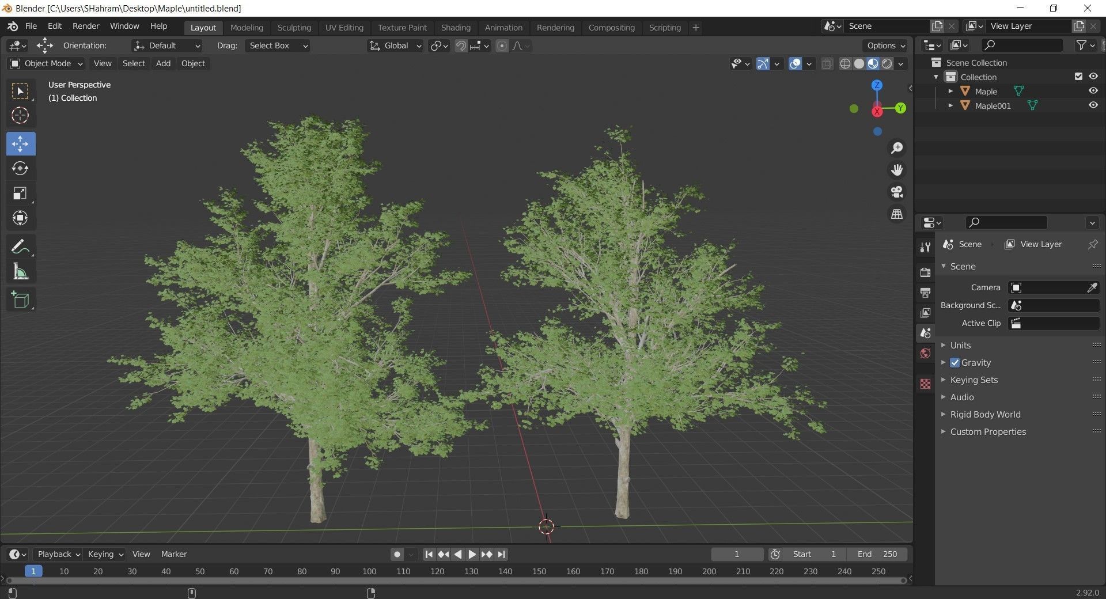Screen dimensions: 1106x599
Task: Activate the Add Cube tool
Action: 20,299
